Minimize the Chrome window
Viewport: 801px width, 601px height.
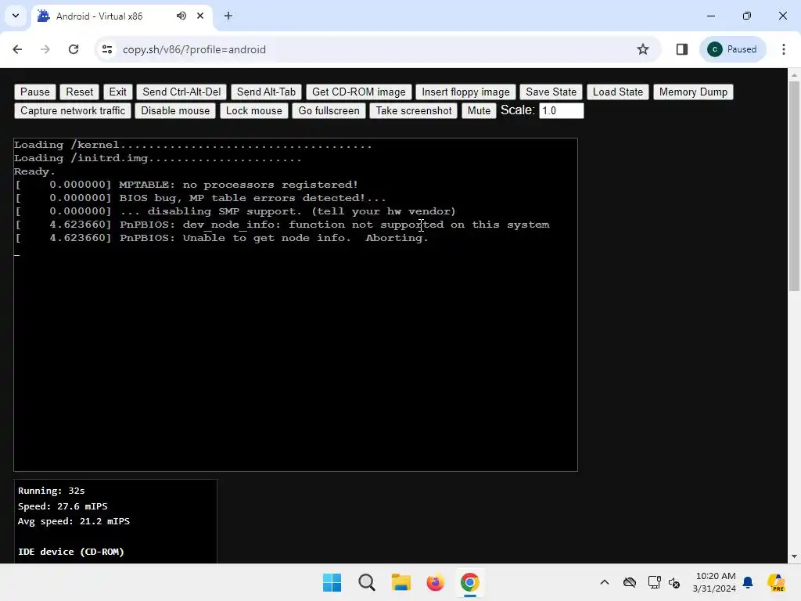(710, 16)
